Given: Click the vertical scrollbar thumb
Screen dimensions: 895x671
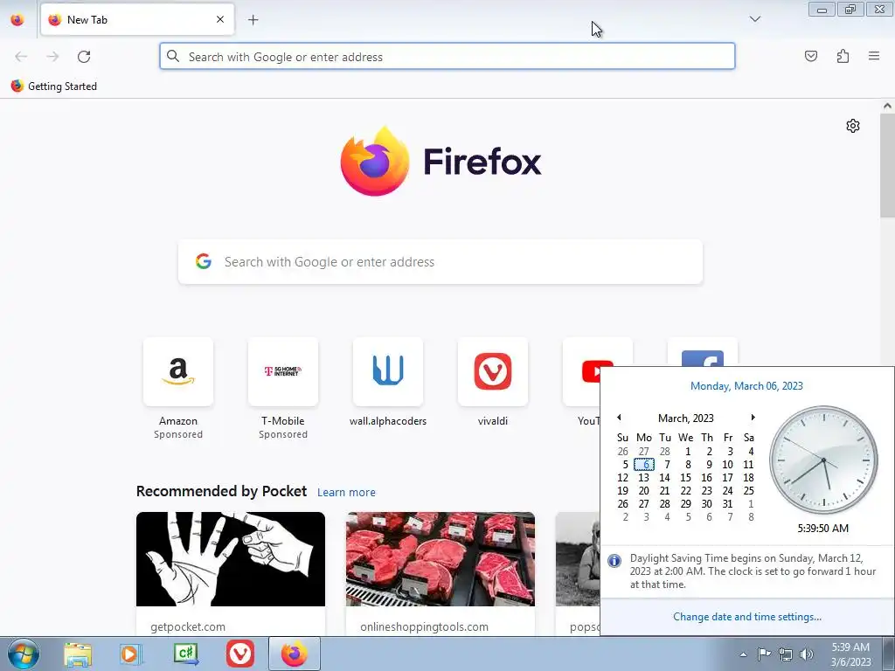Looking at the screenshot, I should coord(887,165).
